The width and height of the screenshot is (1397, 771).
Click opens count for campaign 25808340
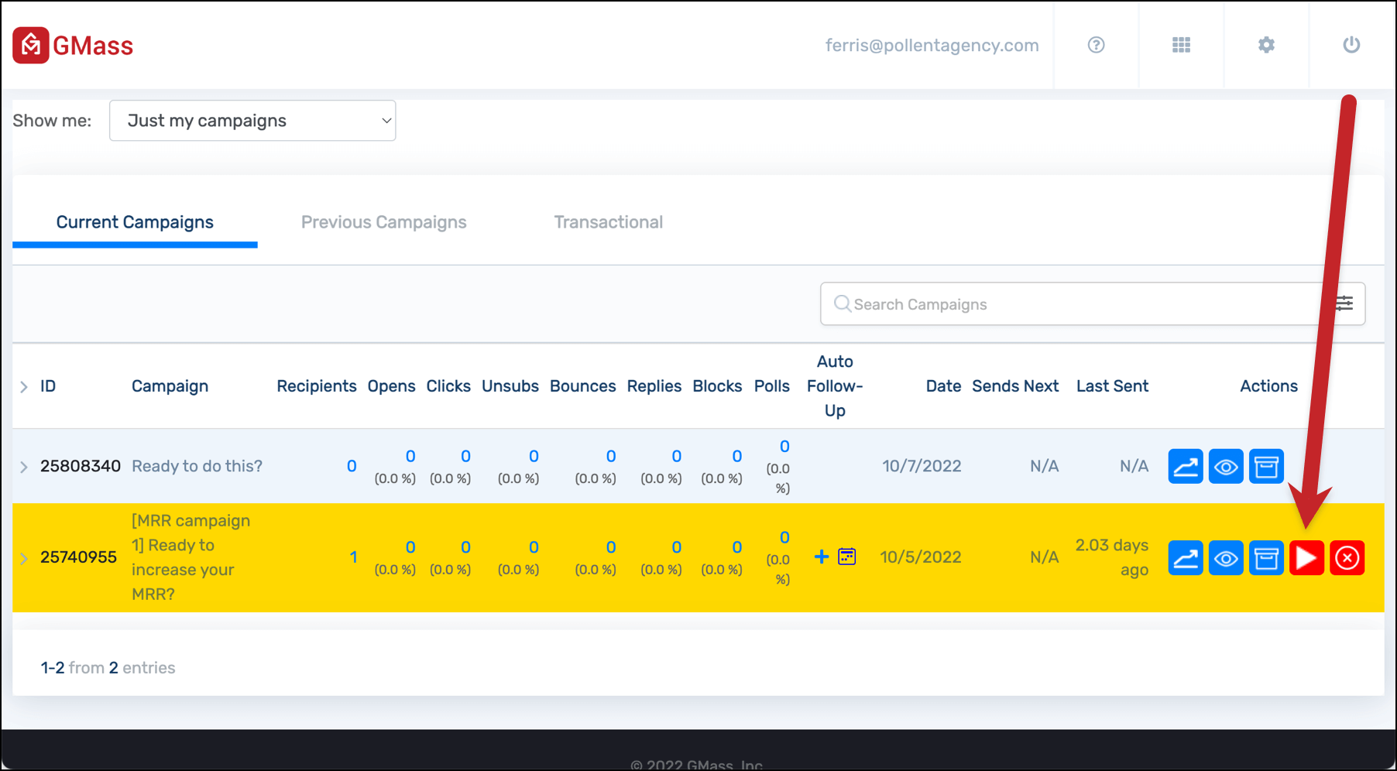coord(410,456)
